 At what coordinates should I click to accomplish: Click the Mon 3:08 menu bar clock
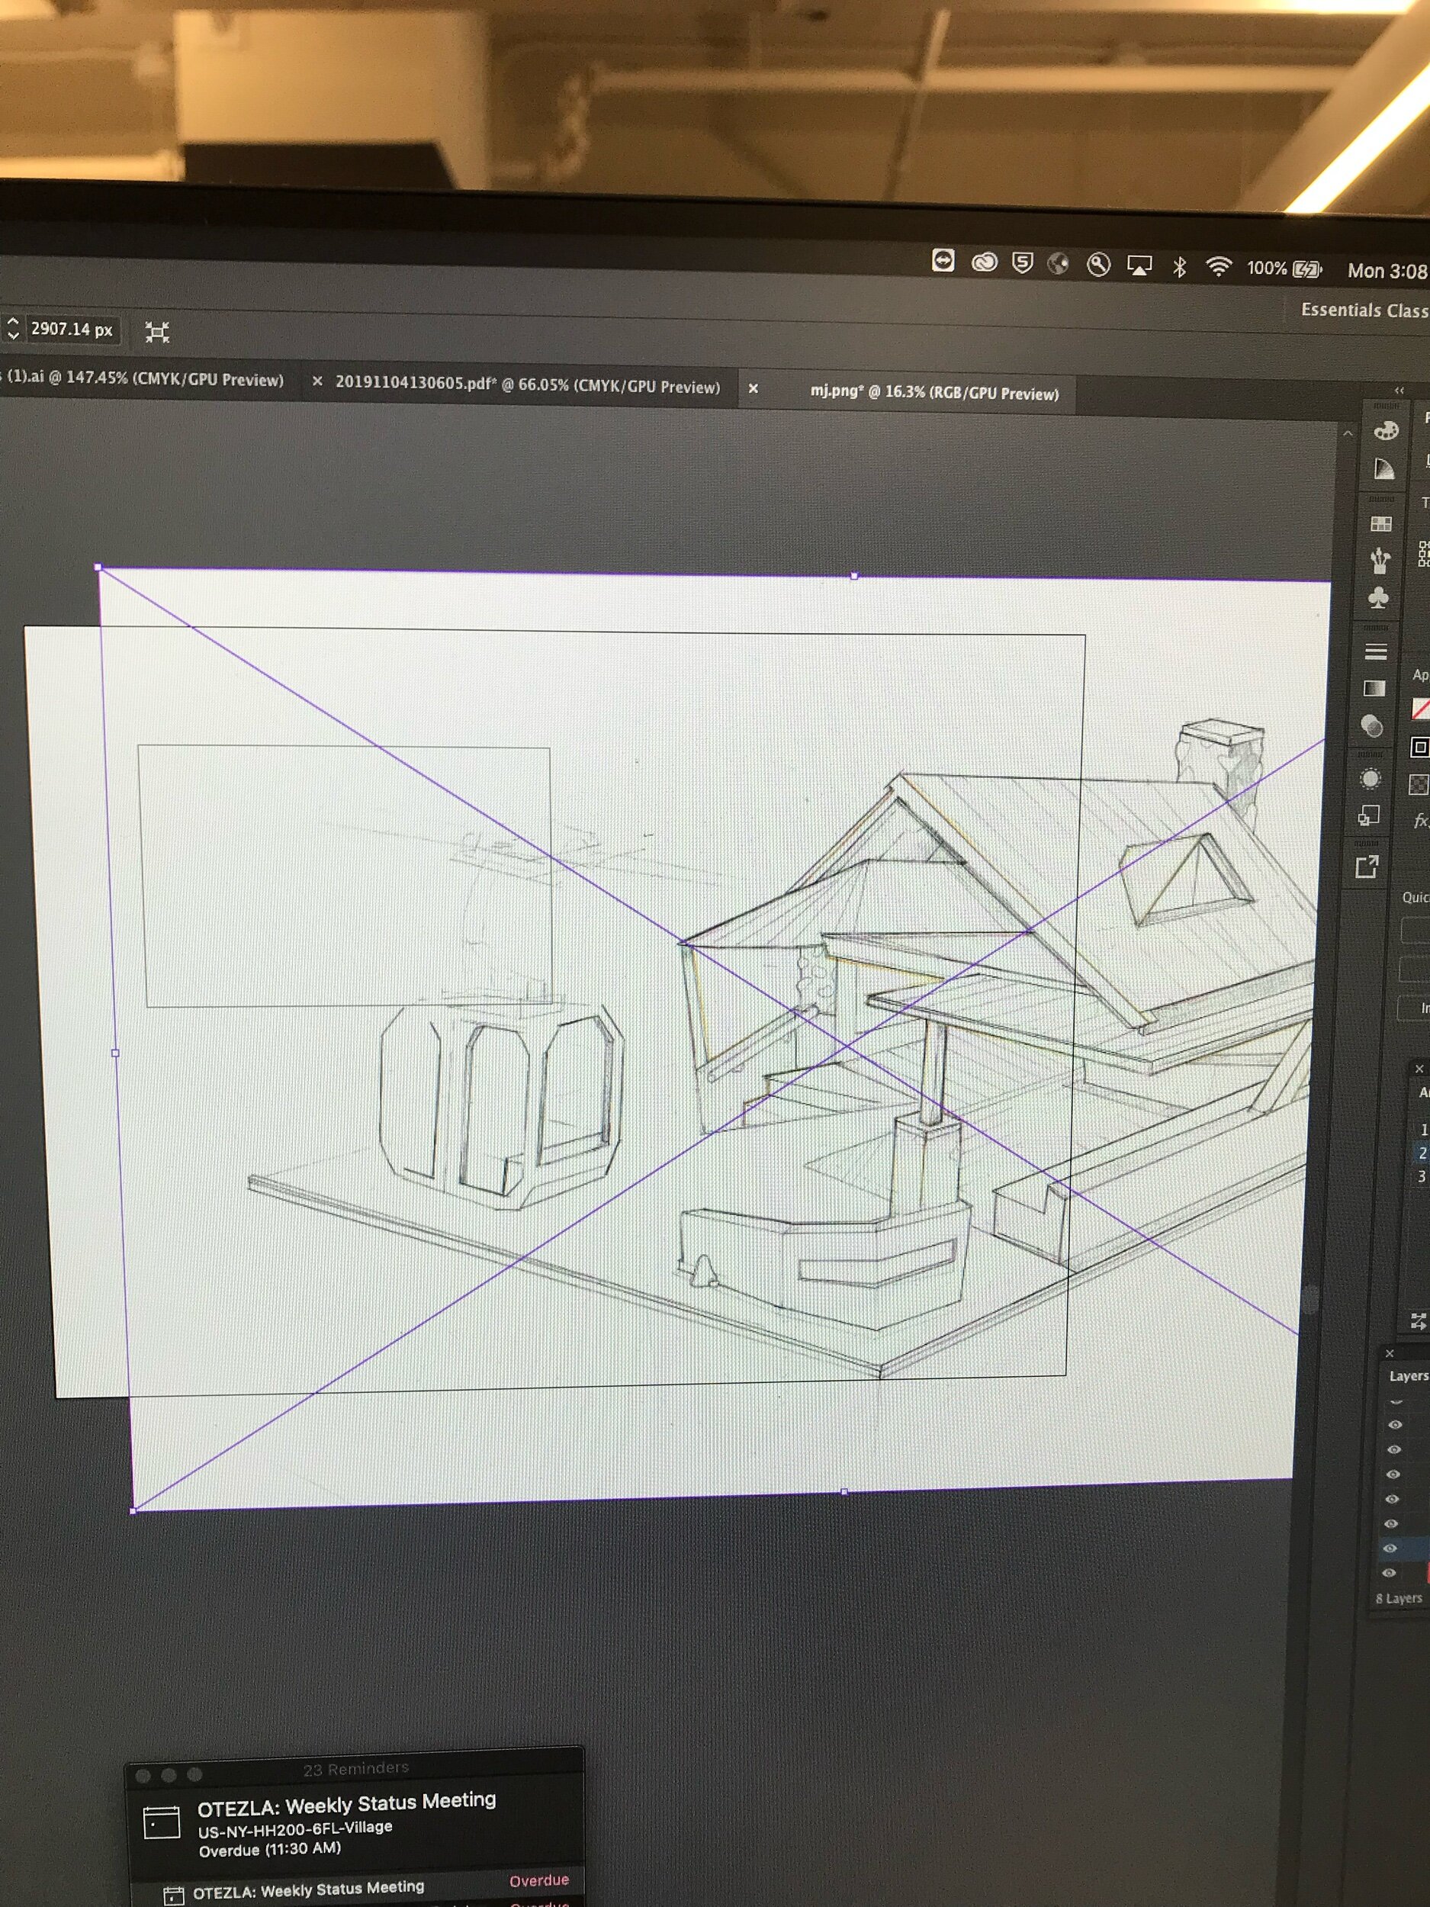(1387, 271)
